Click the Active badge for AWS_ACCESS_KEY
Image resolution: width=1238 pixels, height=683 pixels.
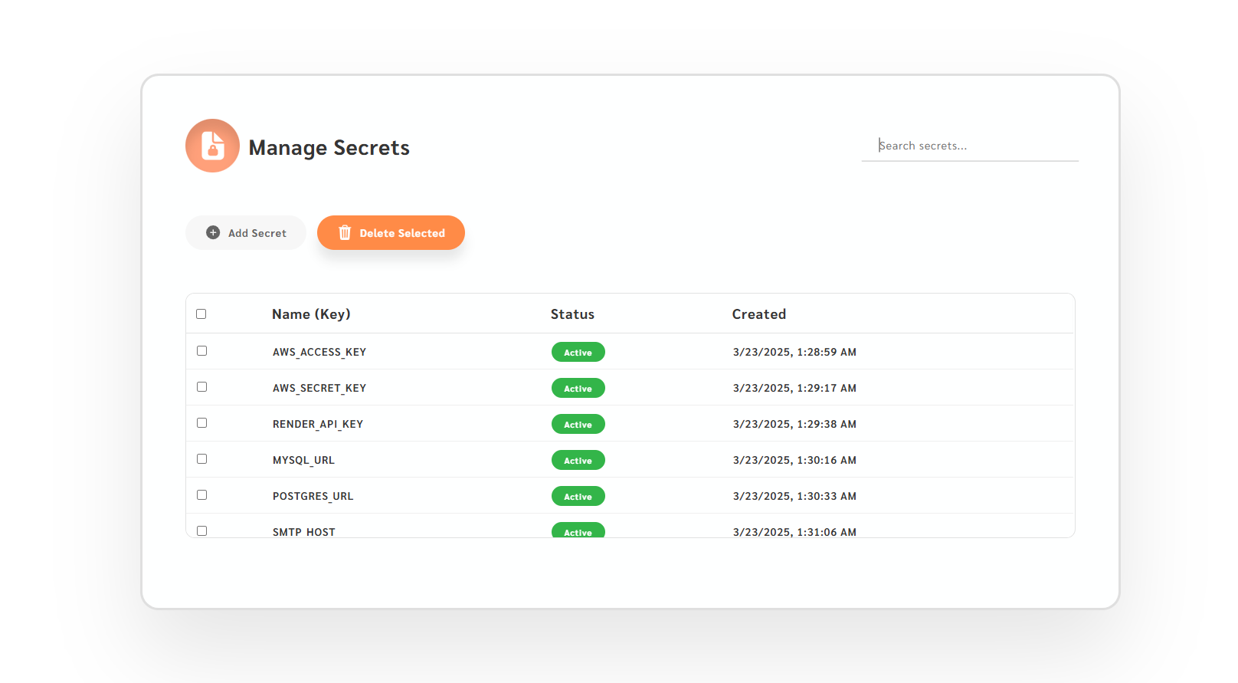[x=578, y=352]
